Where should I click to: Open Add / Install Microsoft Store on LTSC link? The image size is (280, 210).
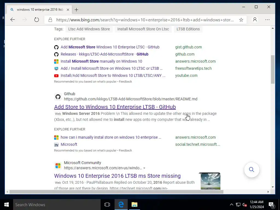(112, 68)
